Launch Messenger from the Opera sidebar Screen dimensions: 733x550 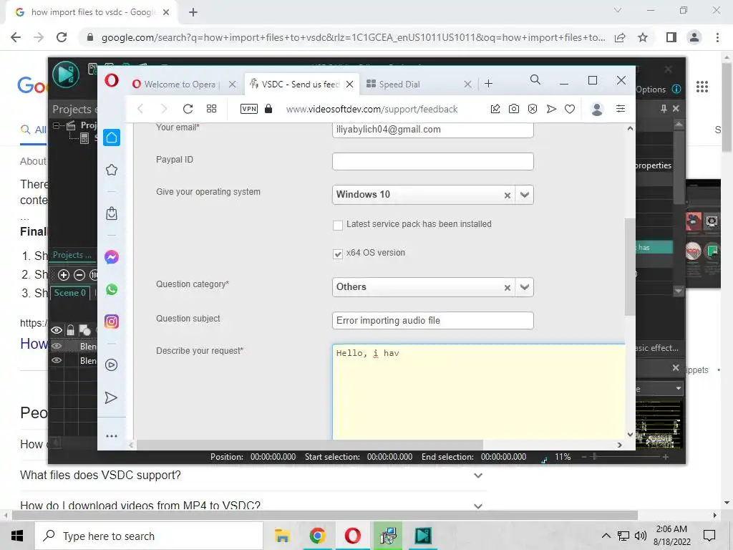[x=111, y=257]
